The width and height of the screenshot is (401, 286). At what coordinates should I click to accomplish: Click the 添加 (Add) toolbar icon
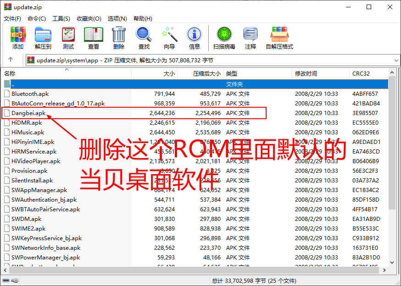[18, 34]
